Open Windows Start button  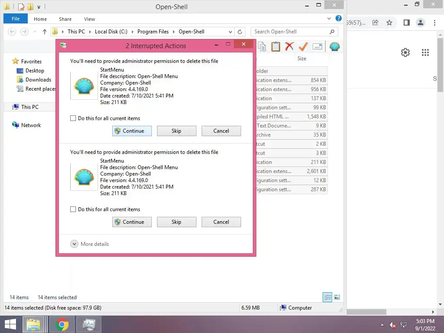[x=10, y=324]
